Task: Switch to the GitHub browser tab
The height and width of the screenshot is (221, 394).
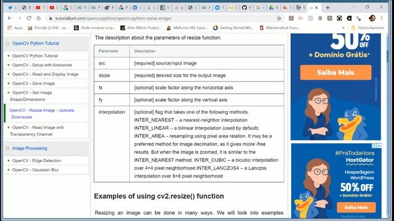Action: pos(246,8)
